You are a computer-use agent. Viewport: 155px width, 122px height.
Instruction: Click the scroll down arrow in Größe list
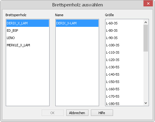pos(146,103)
